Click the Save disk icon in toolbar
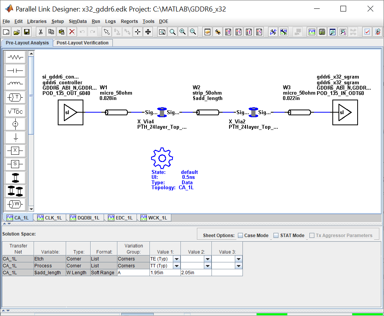The image size is (384, 316). 27,32
